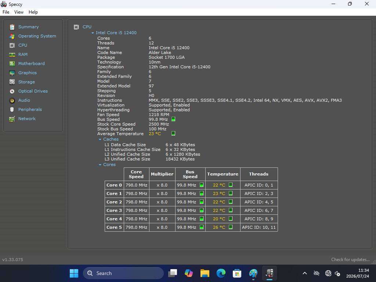Click the CPU heading chip icon
The width and height of the screenshot is (376, 282).
[x=76, y=27]
